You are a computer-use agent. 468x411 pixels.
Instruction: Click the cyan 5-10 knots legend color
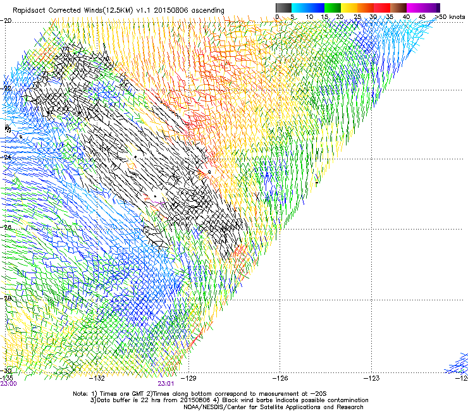tap(300, 8)
